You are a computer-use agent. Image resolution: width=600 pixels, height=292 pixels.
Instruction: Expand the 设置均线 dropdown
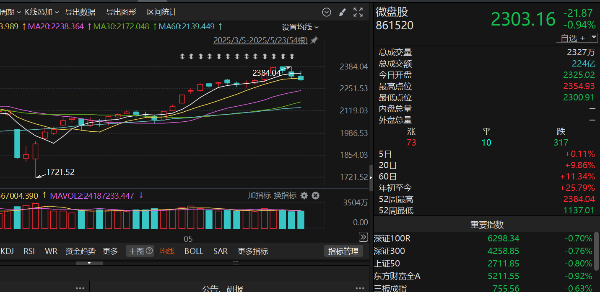click(300, 27)
